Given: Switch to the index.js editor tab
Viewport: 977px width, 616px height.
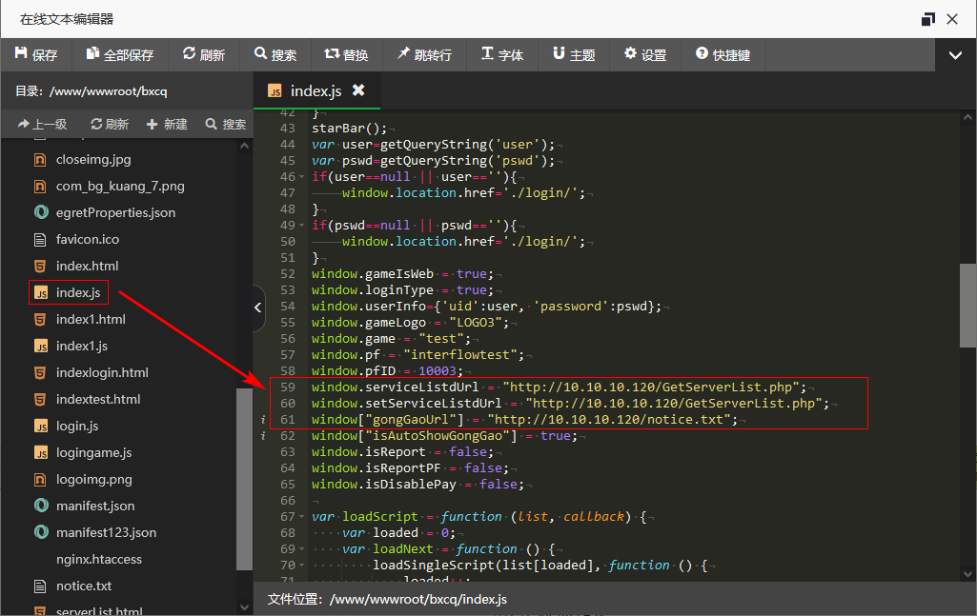Looking at the screenshot, I should (315, 90).
